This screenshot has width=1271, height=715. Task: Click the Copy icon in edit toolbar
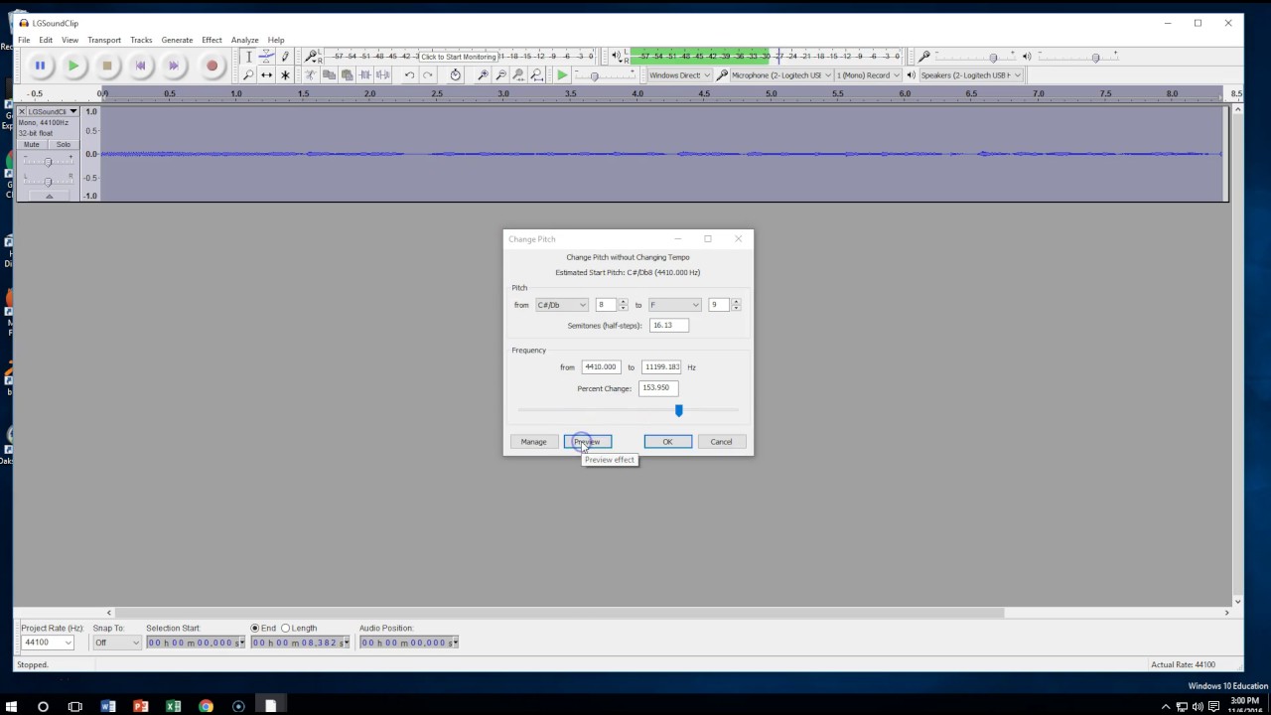click(x=329, y=74)
